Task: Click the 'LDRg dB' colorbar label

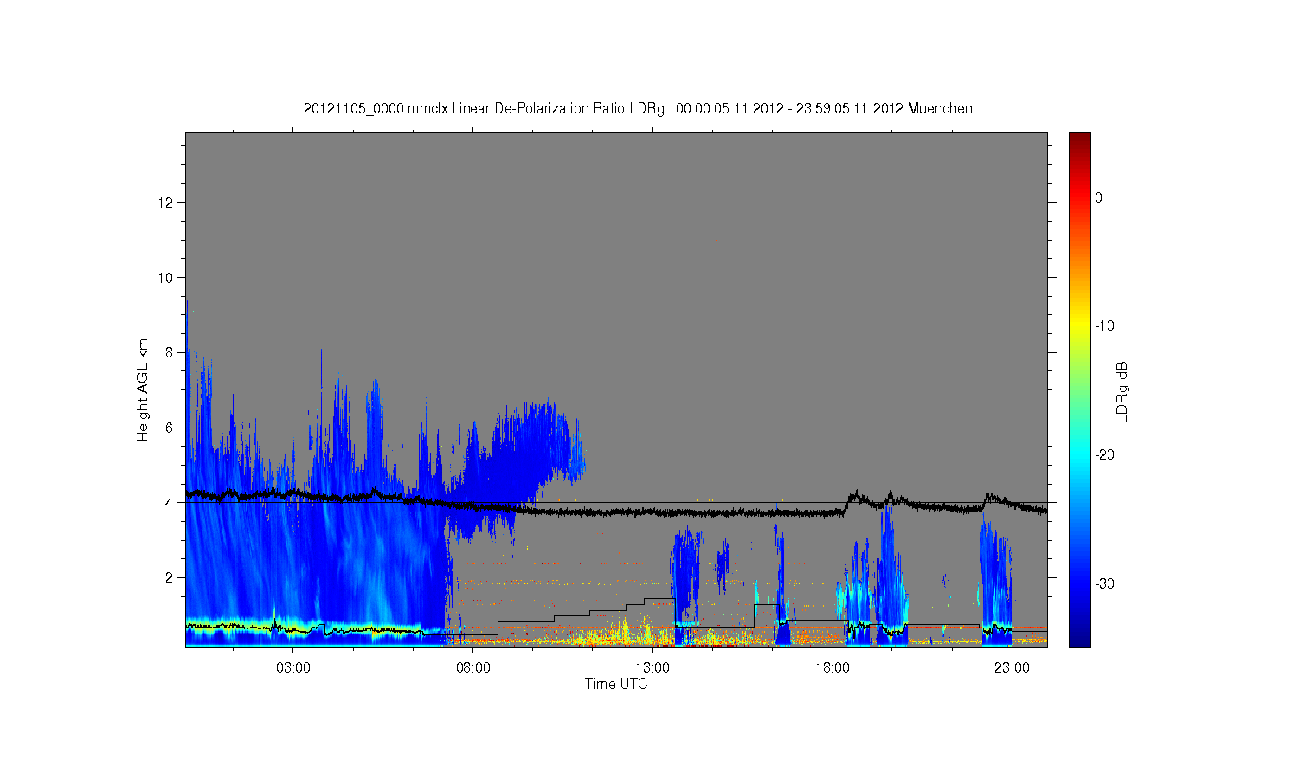Action: [1122, 392]
